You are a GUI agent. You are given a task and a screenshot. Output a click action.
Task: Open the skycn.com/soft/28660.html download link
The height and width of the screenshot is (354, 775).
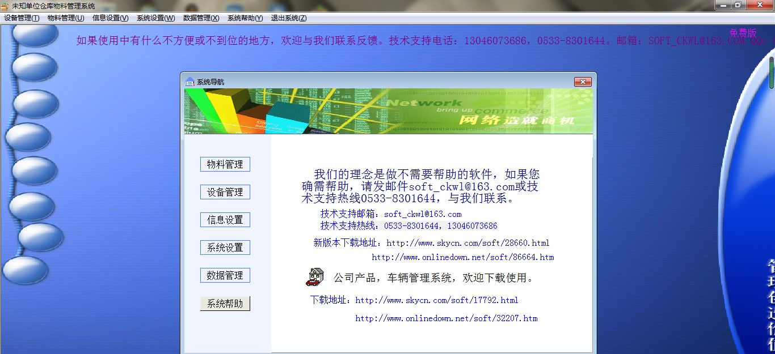pos(467,243)
